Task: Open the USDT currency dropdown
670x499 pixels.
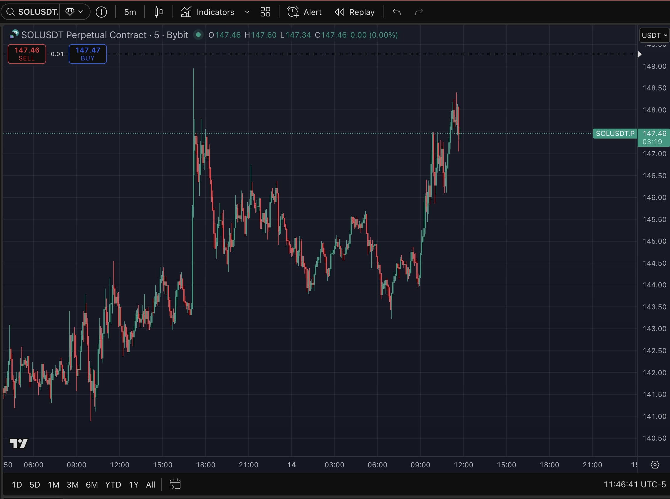Action: (654, 35)
